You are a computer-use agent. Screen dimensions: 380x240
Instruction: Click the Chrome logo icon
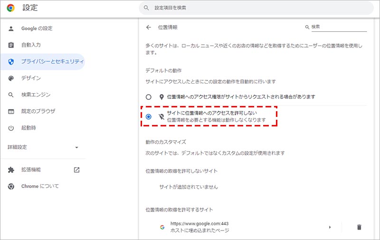(10, 8)
